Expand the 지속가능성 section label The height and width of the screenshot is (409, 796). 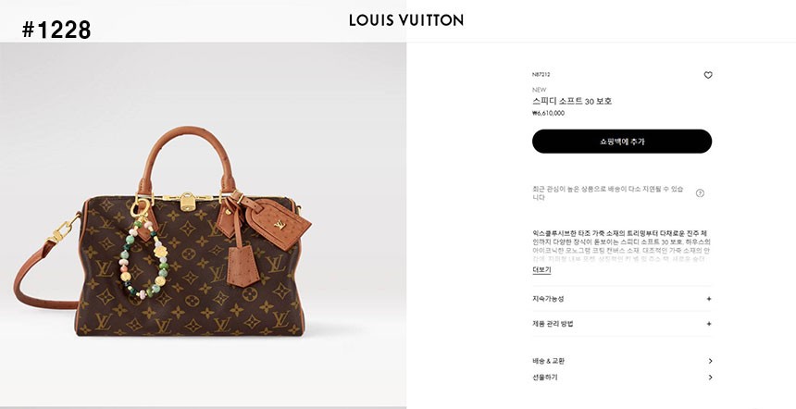click(548, 299)
